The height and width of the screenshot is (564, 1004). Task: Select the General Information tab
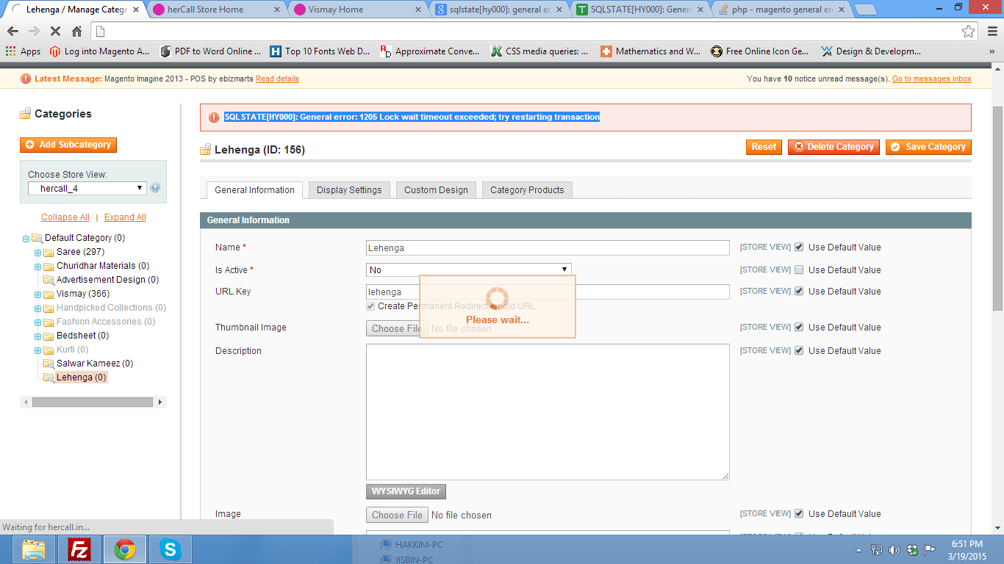pyautogui.click(x=254, y=190)
